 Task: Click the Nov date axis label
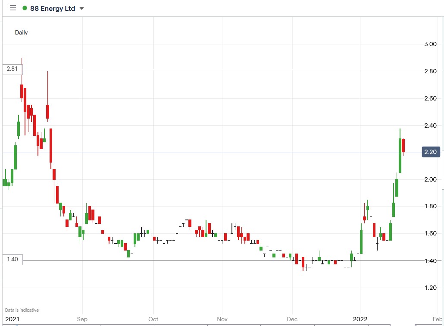(x=222, y=319)
